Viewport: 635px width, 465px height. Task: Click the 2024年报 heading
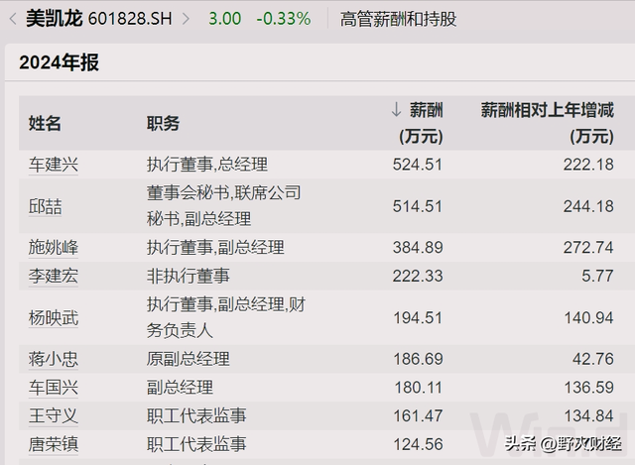pos(60,62)
